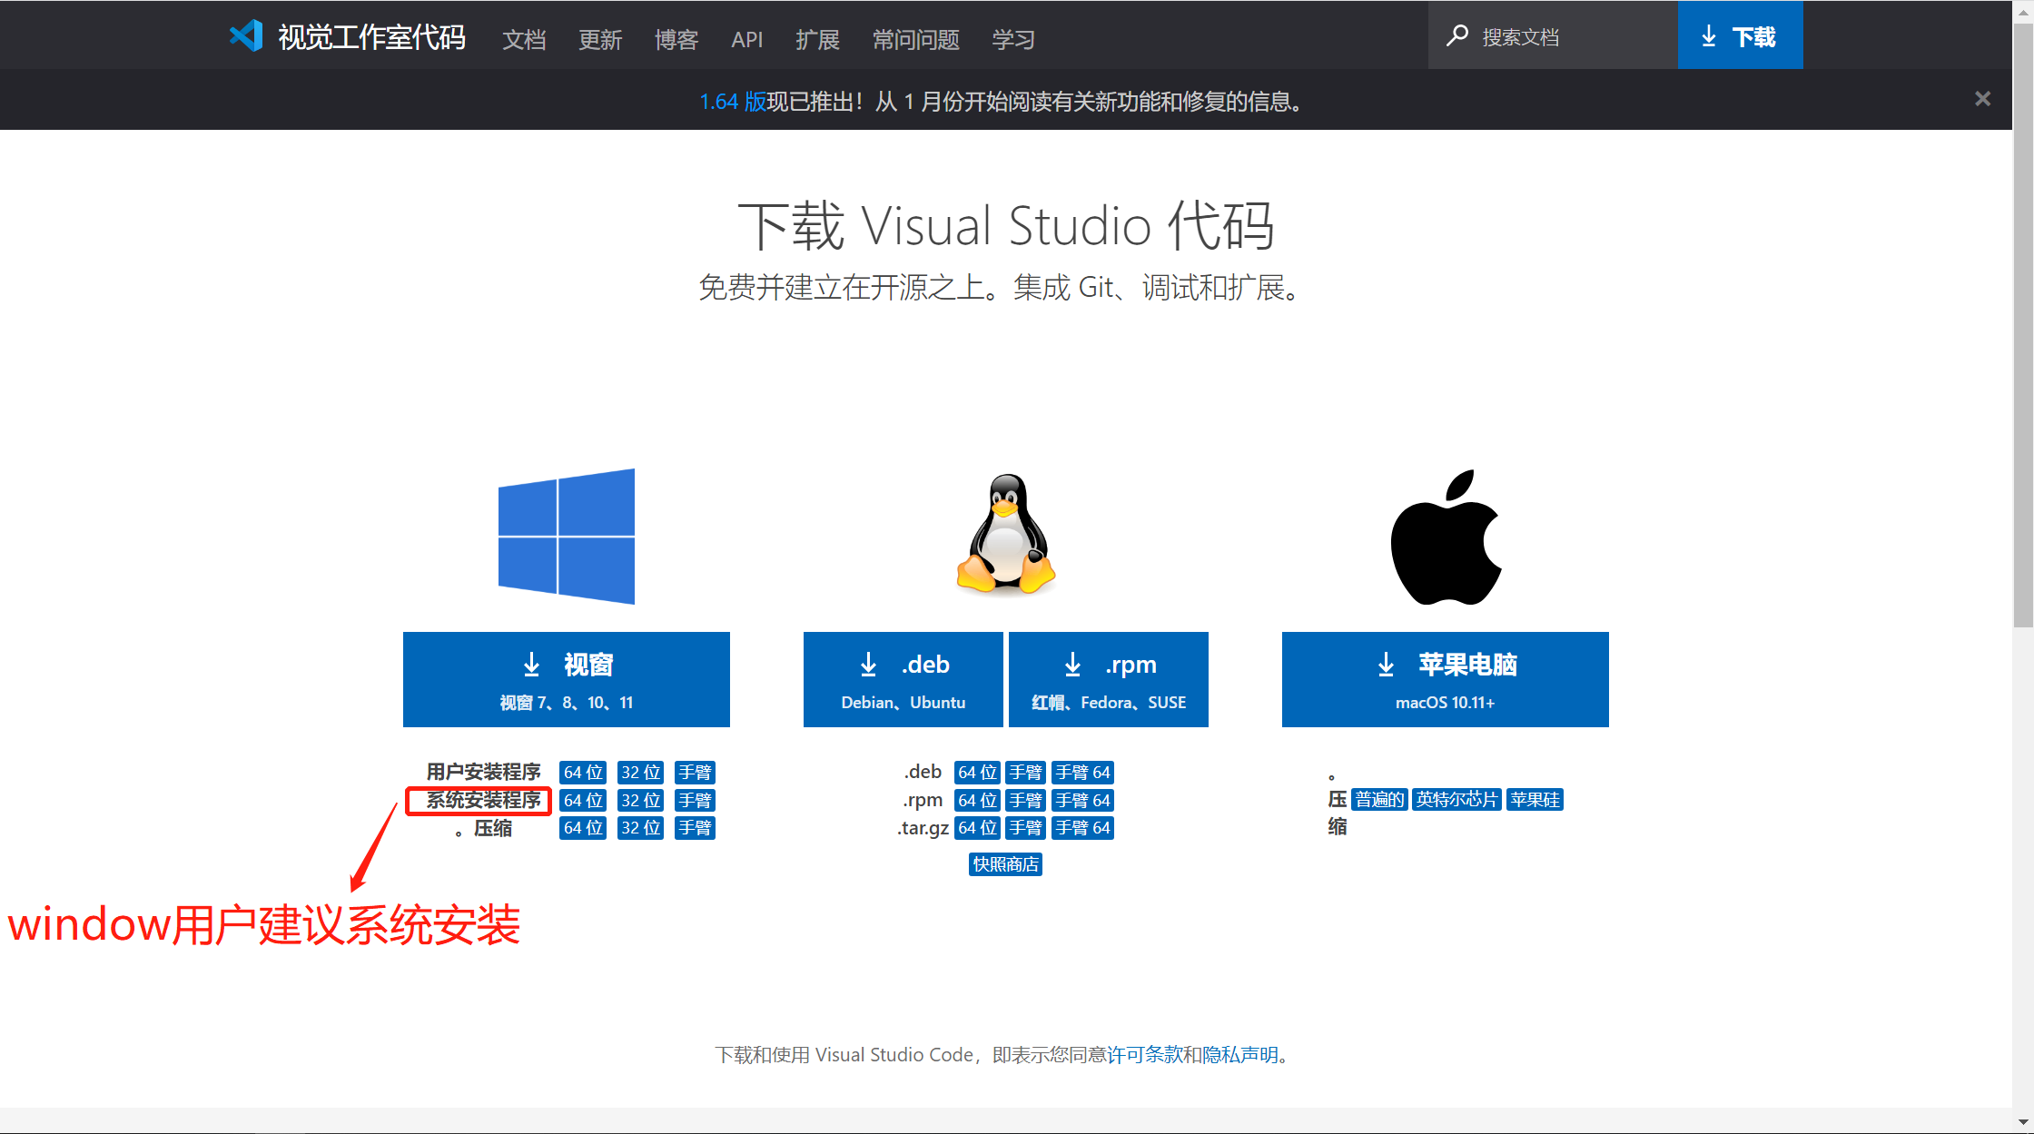Click the .deb Debian Ubuntu download button
This screenshot has height=1134, width=2034.
tap(903, 679)
